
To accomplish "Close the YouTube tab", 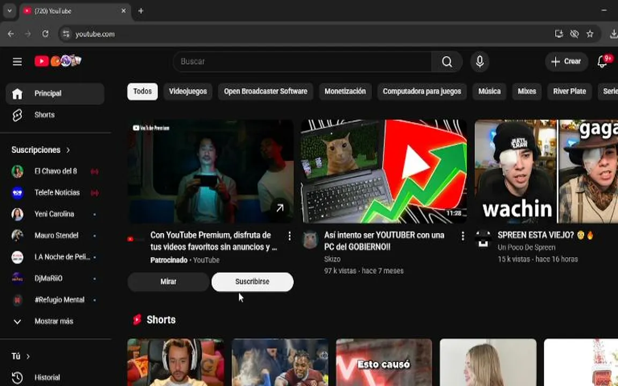I will (x=123, y=11).
